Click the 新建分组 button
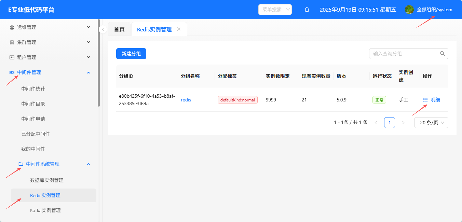 point(131,54)
